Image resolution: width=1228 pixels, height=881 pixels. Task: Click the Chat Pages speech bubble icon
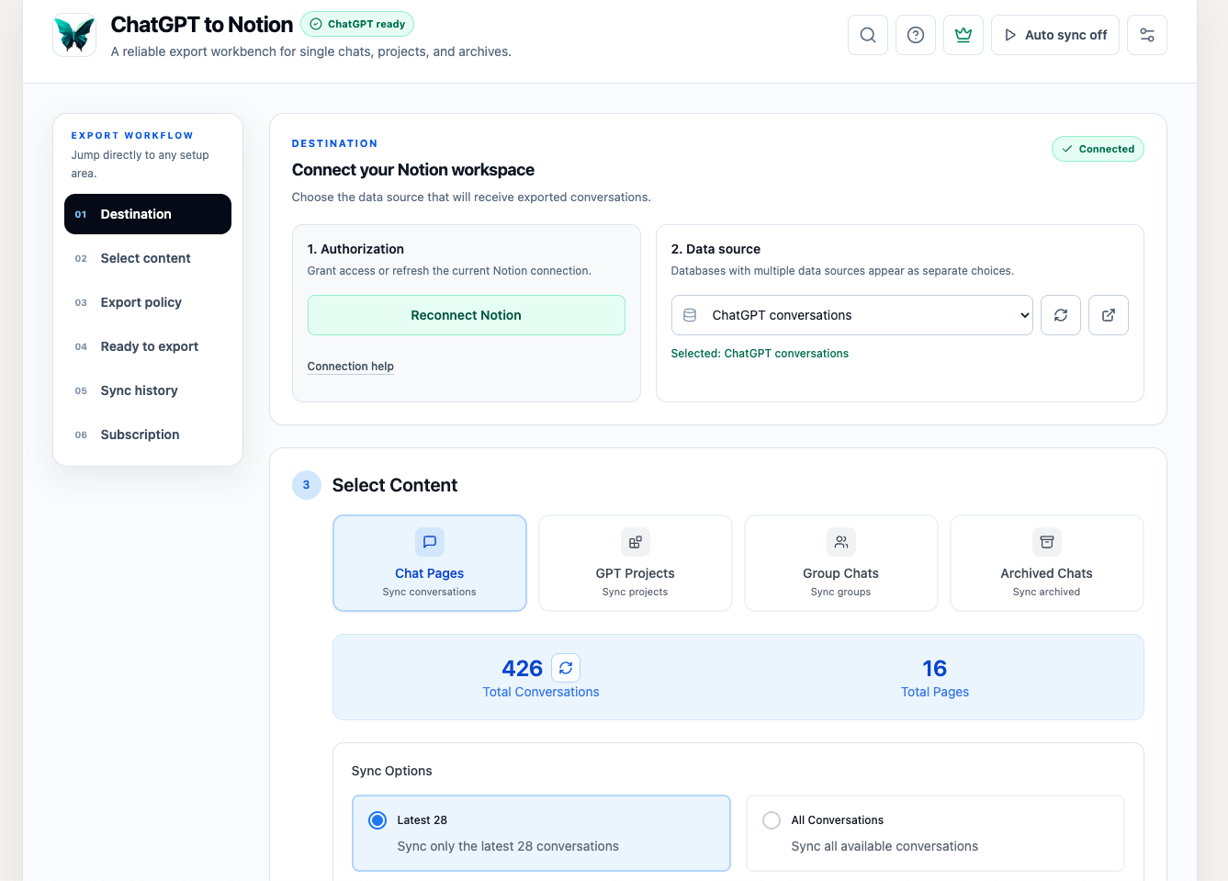[430, 542]
